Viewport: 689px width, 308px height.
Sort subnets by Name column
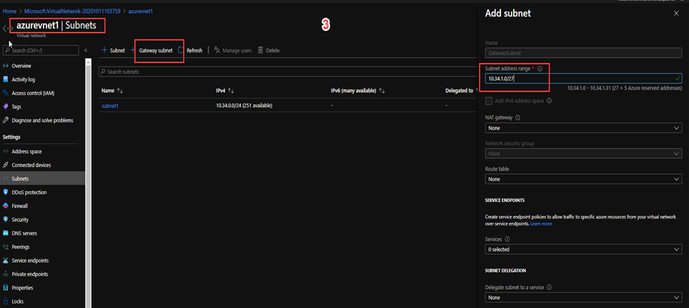tap(112, 91)
